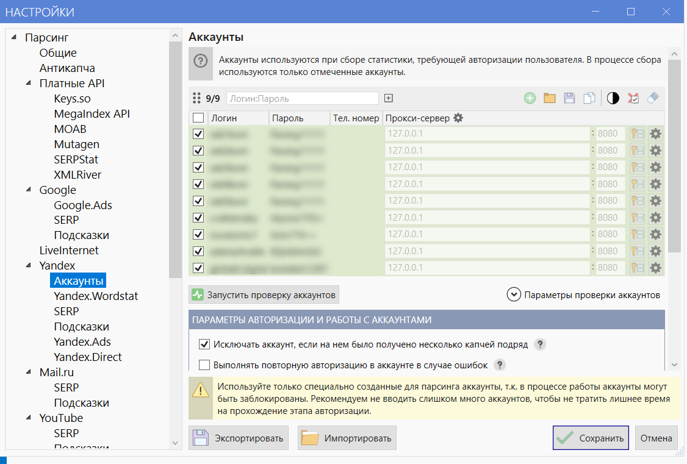Expand Параметры проверки аккаунтов chevron

(x=514, y=294)
